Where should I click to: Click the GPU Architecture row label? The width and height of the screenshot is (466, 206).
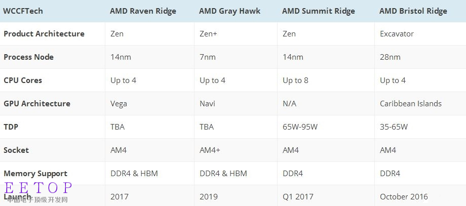(37, 104)
